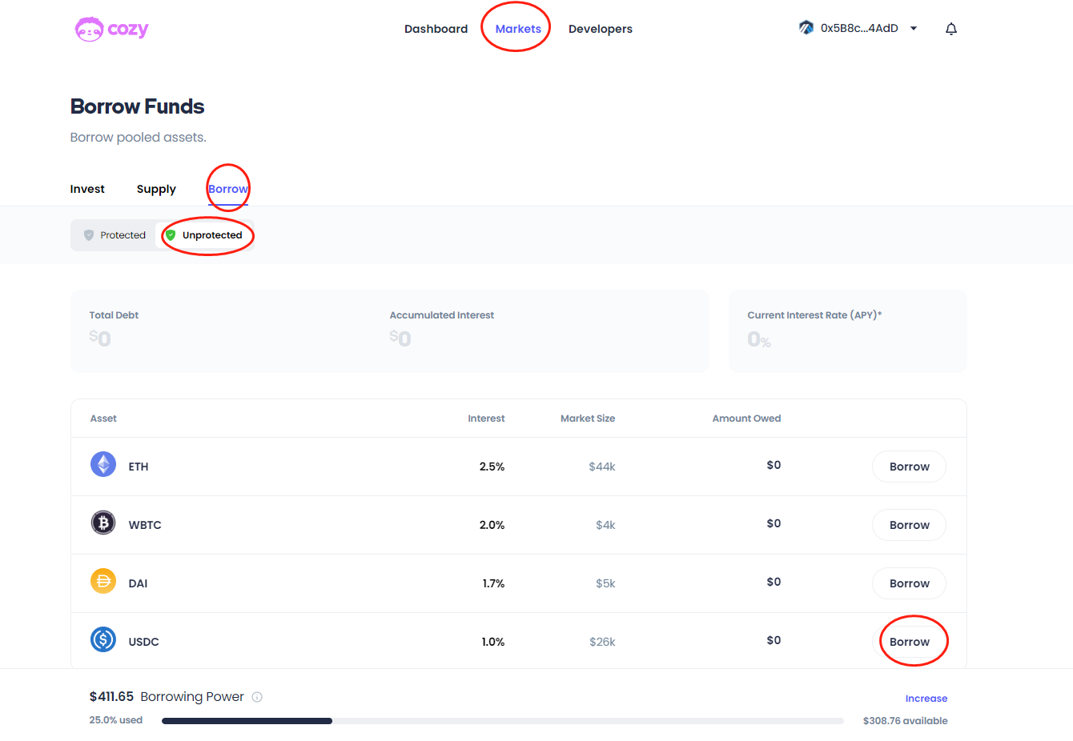
Task: Go to the Developers page
Action: click(x=600, y=29)
